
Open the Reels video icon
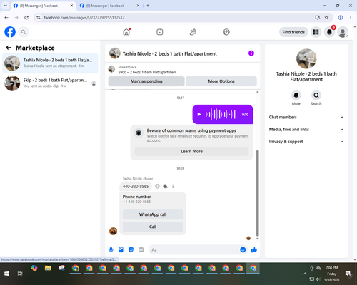point(160,32)
